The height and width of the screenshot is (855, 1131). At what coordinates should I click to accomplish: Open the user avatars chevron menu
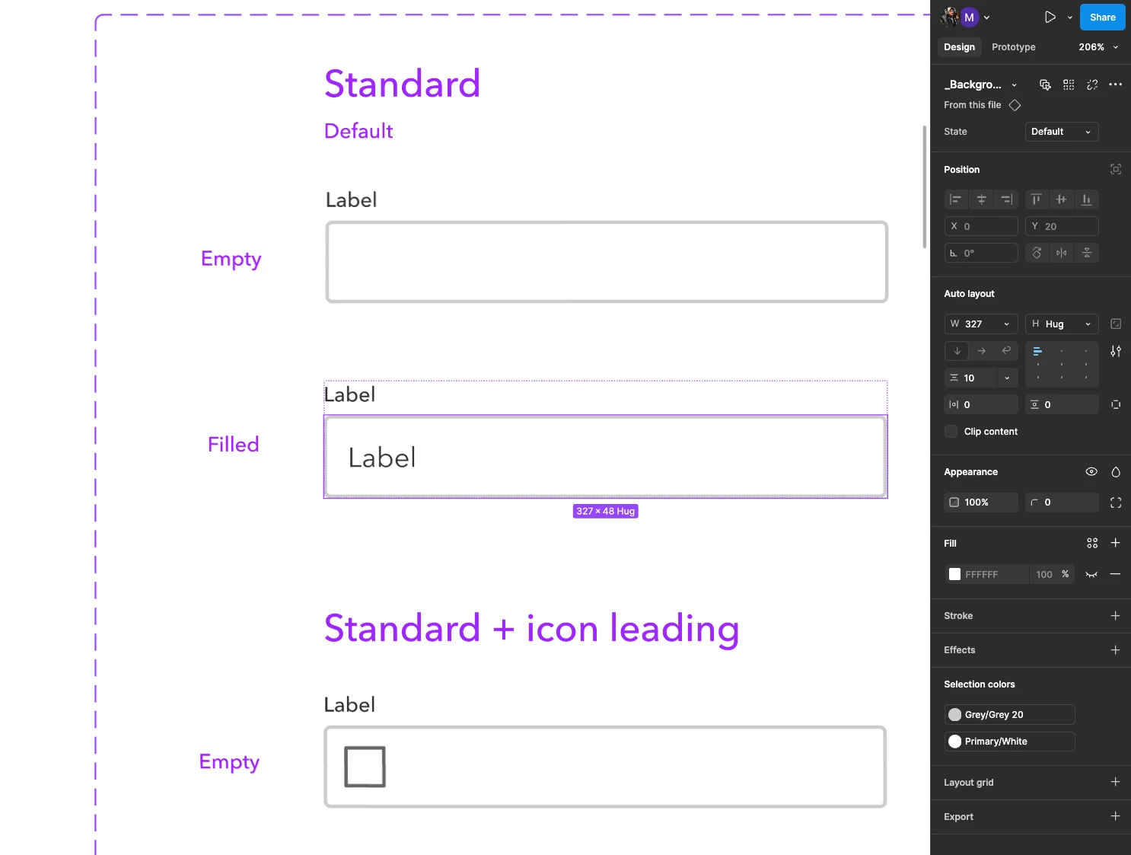coord(987,18)
